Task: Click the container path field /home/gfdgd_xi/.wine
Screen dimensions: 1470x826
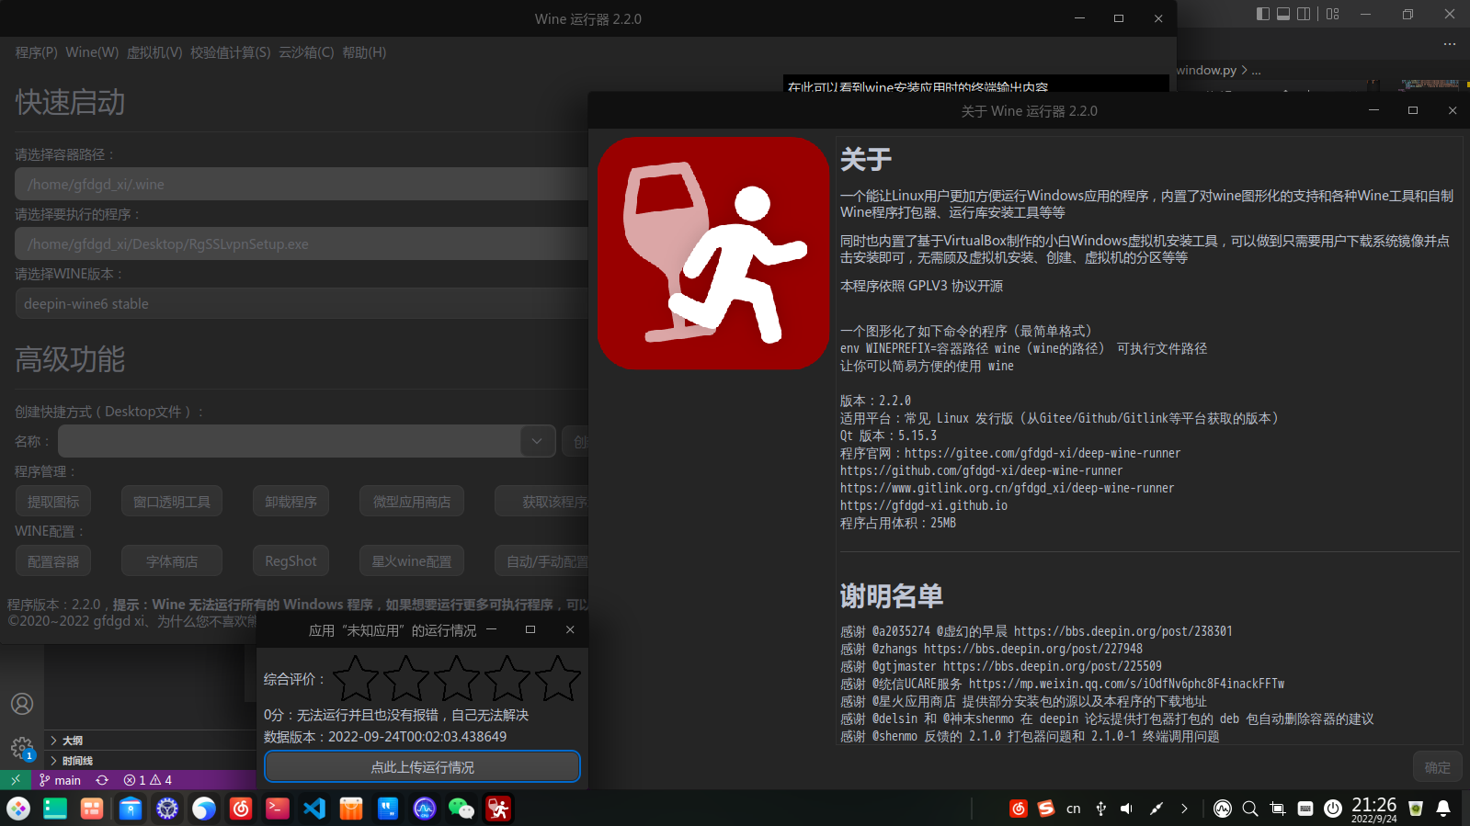Action: click(302, 184)
